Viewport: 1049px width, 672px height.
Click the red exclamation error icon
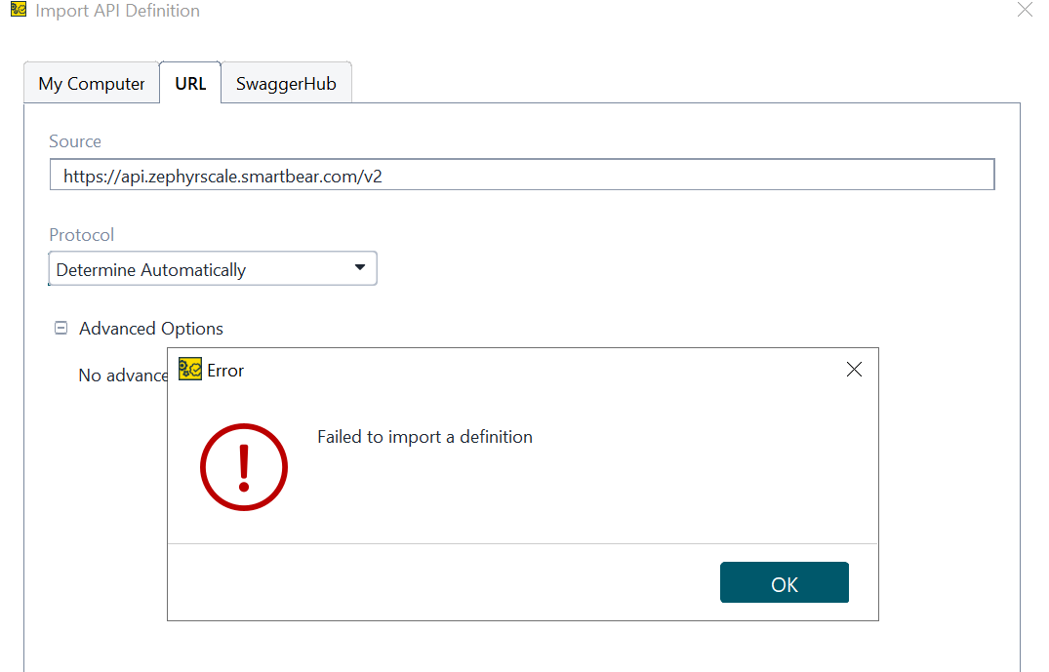click(244, 467)
